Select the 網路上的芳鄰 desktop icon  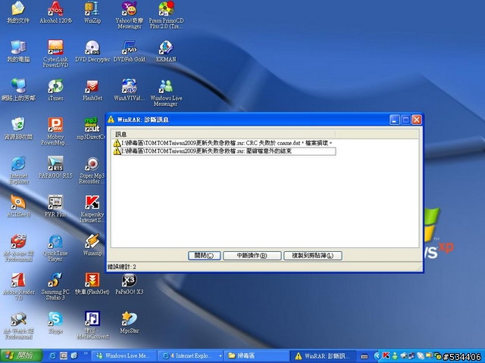(x=18, y=90)
